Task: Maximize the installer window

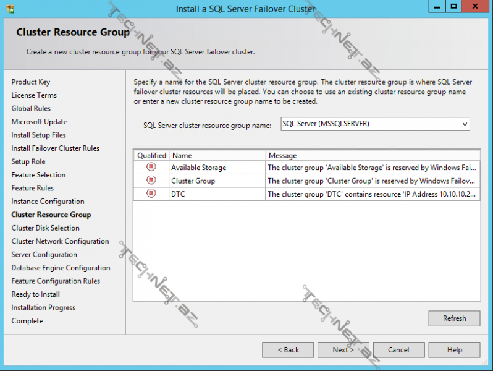Action: click(x=454, y=7)
